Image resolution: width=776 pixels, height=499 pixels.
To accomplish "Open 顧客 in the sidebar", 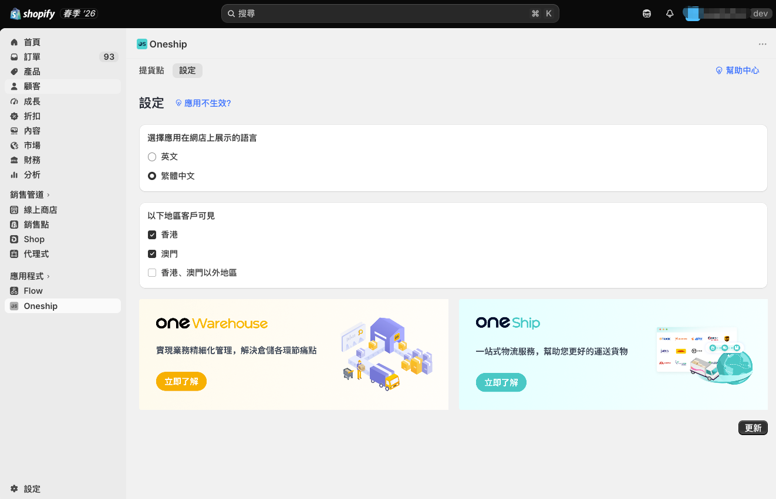I will click(63, 86).
